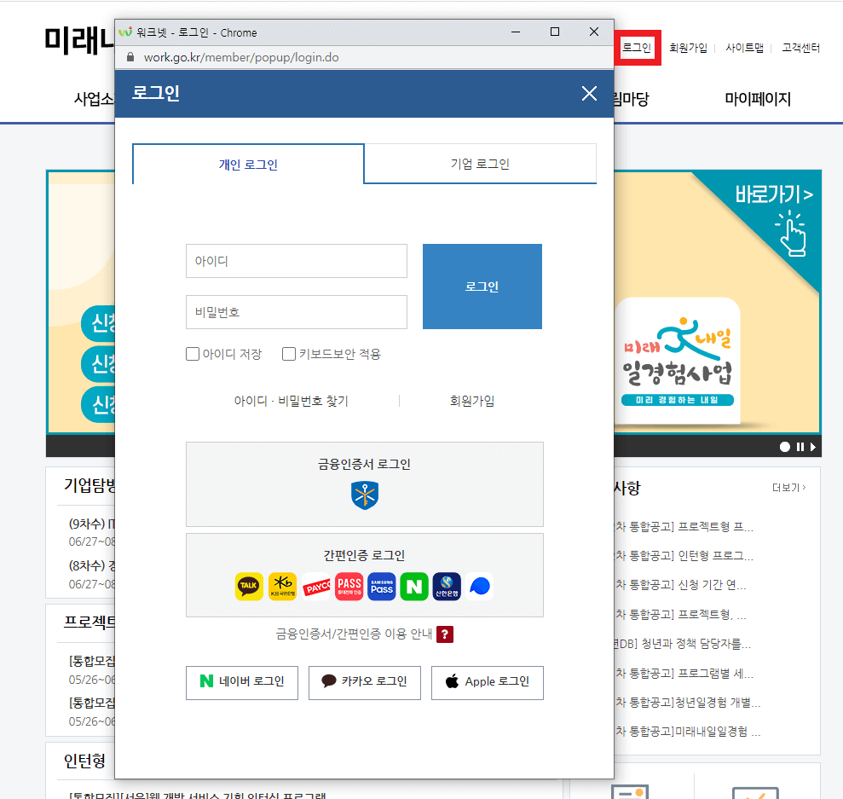Choose the PAYCO authentication icon
The height and width of the screenshot is (799, 843).
coord(315,587)
